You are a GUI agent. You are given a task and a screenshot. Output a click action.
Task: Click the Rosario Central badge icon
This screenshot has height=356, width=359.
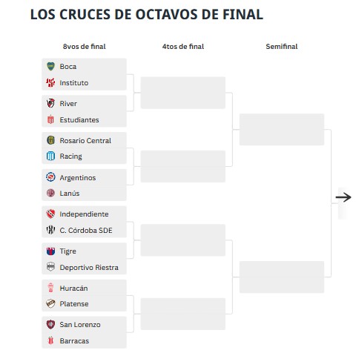click(50, 140)
